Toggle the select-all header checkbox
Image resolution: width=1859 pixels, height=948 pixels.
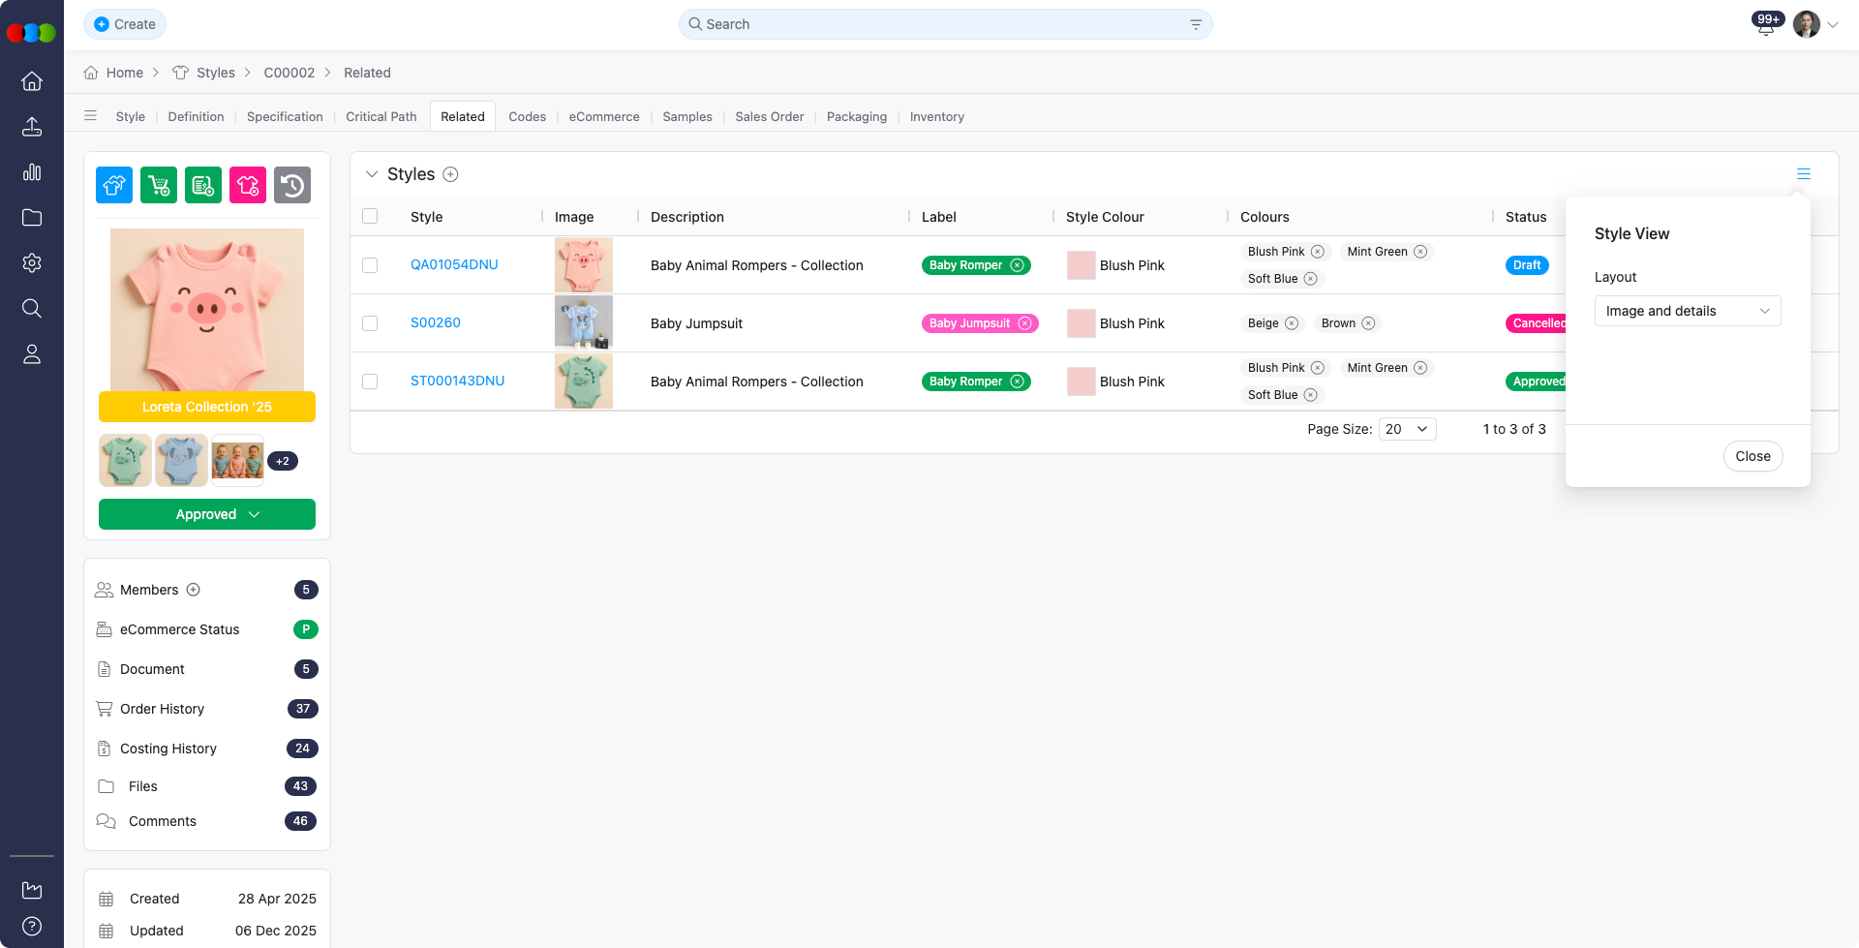tap(370, 217)
